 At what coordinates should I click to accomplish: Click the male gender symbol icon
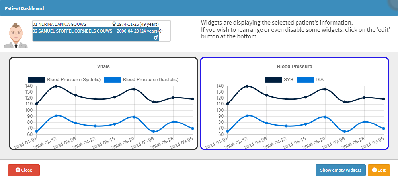tap(156, 38)
